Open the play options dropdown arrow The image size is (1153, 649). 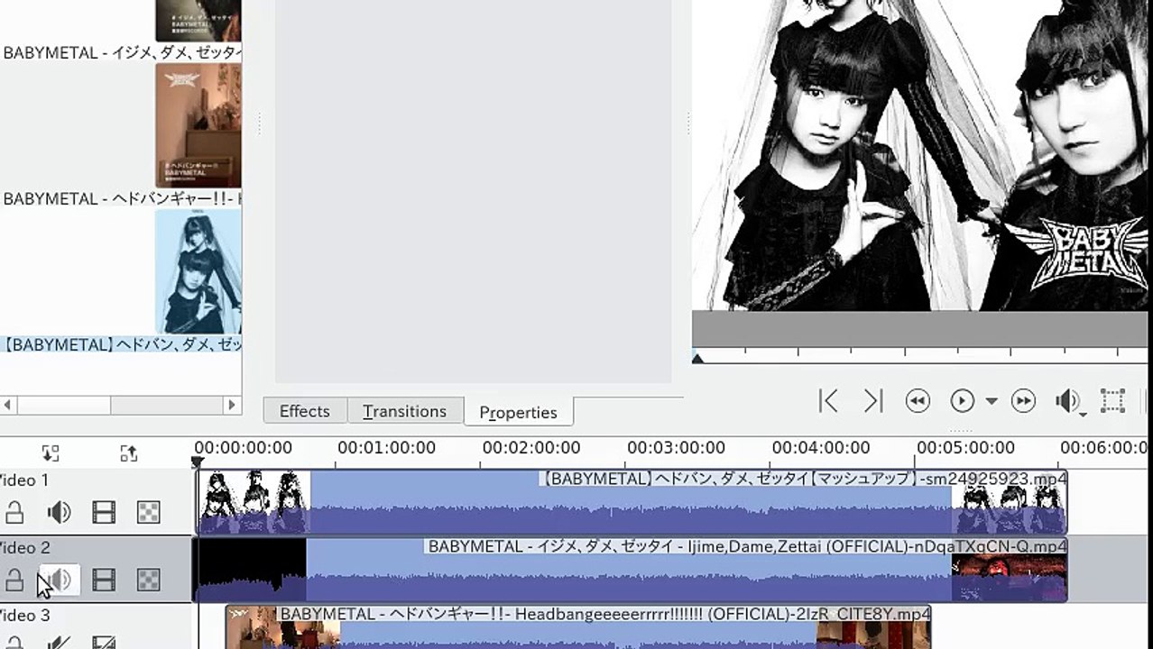991,402
